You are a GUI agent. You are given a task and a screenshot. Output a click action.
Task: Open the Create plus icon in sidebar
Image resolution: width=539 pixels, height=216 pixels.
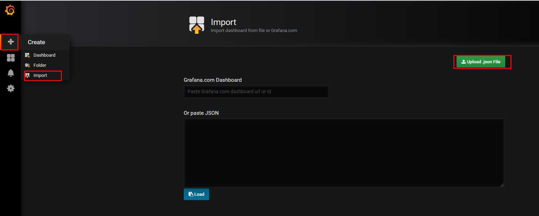10,42
